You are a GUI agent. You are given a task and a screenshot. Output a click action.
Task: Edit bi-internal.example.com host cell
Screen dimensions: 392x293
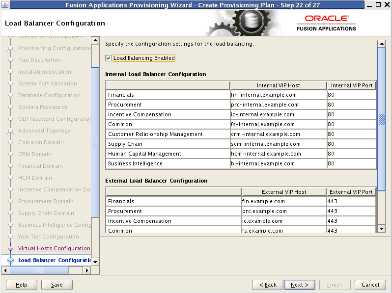[279, 163]
